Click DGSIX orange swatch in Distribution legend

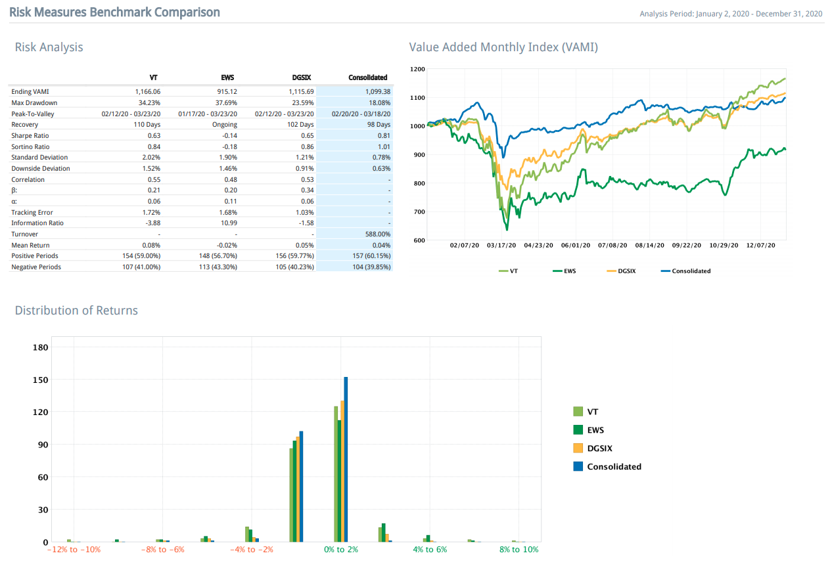coord(578,449)
